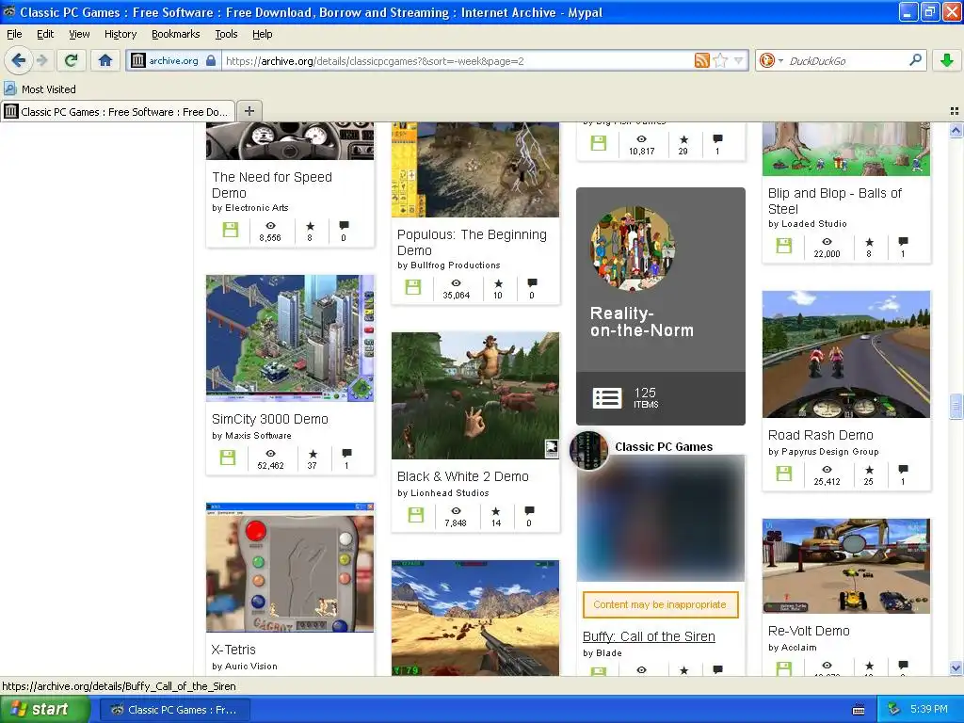Open X-Tetris title link
The image size is (964, 723).
pos(233,650)
